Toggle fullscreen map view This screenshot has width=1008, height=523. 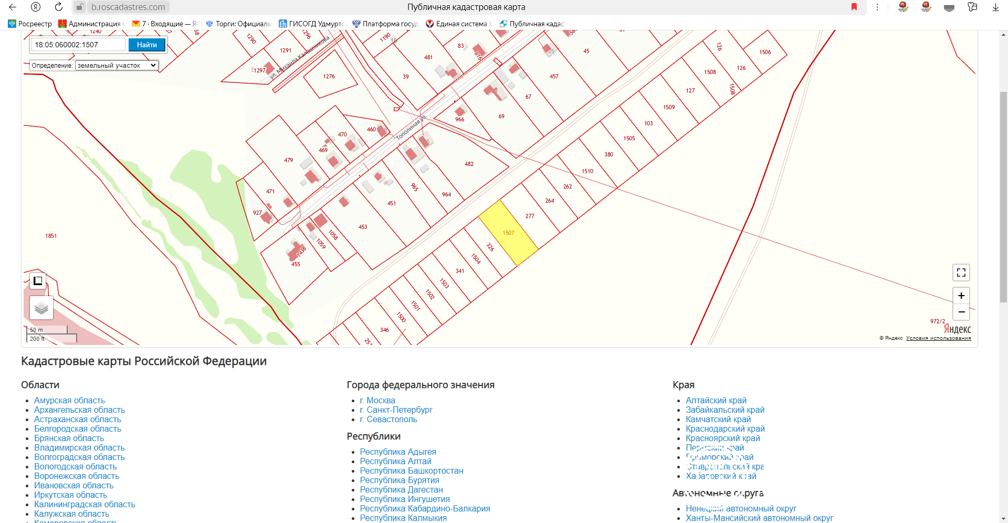pos(961,273)
